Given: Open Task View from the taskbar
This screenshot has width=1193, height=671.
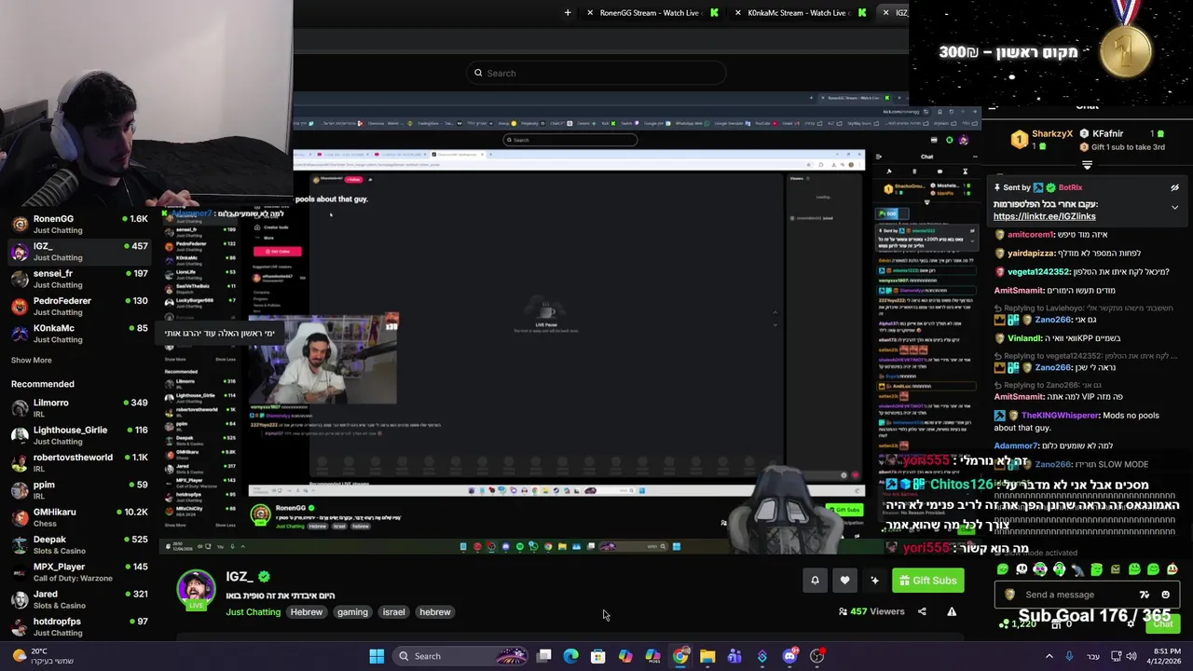Looking at the screenshot, I should point(544,656).
